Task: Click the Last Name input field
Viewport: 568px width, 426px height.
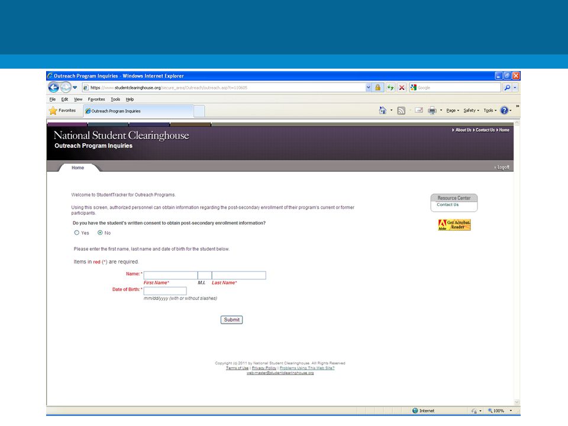Action: pos(238,275)
